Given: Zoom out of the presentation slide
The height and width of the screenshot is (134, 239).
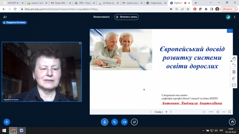Looking at the screenshot, I should [204, 112].
